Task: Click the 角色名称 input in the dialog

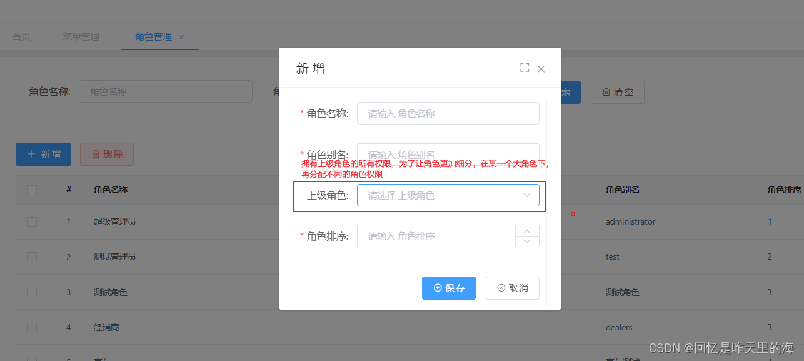Action: pos(448,113)
